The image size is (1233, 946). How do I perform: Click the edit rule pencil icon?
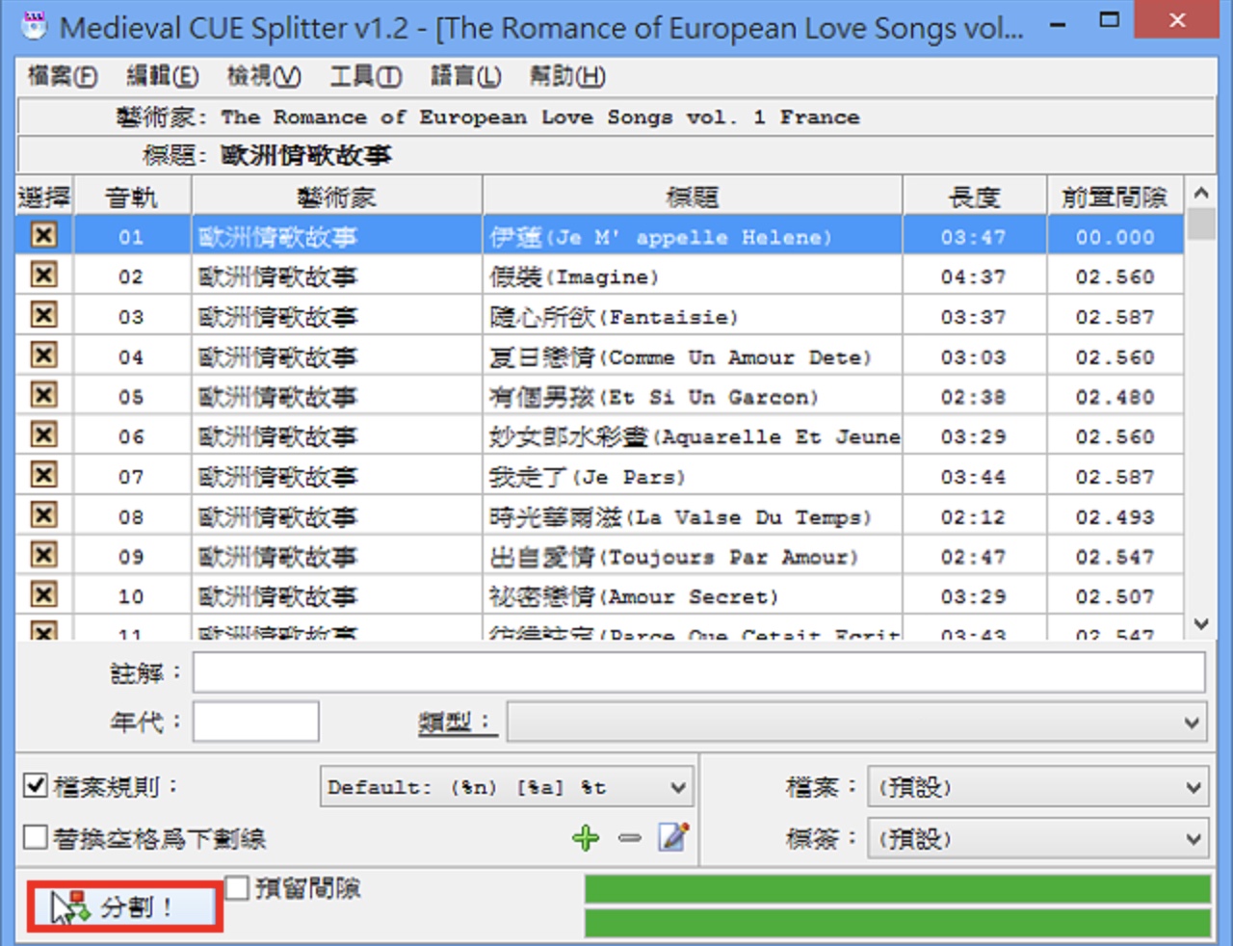pyautogui.click(x=673, y=837)
